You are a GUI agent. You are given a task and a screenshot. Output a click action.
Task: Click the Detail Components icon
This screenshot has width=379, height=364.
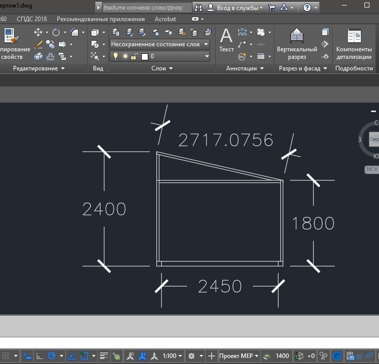354,36
